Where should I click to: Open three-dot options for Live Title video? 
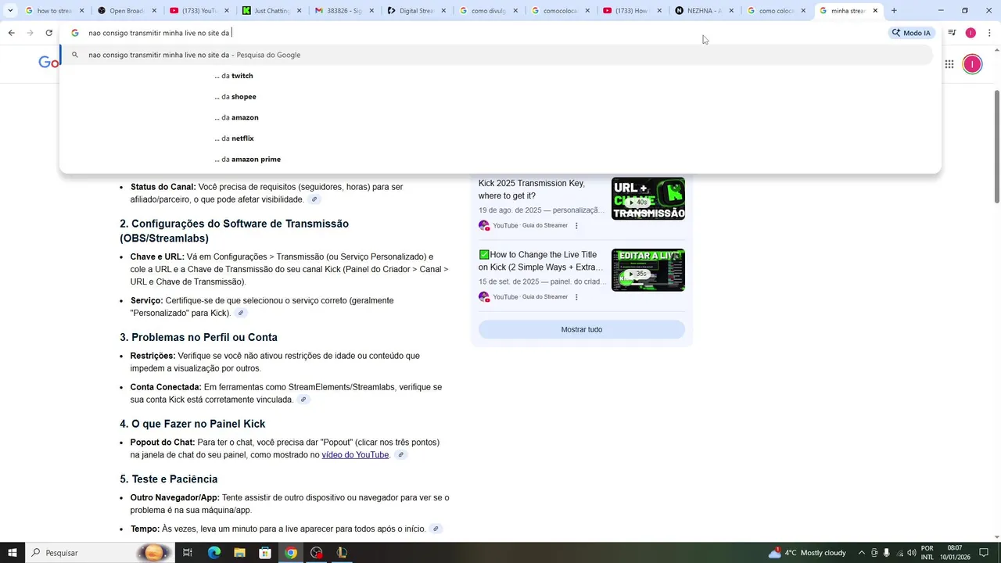pyautogui.click(x=576, y=297)
